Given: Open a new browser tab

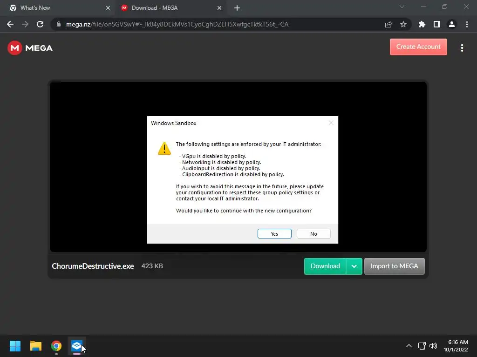Looking at the screenshot, I should click(x=237, y=8).
